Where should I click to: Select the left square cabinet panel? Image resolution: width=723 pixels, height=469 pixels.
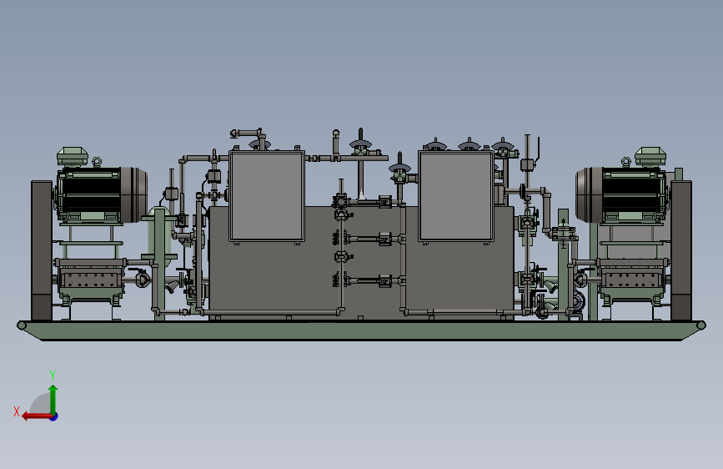click(x=267, y=196)
